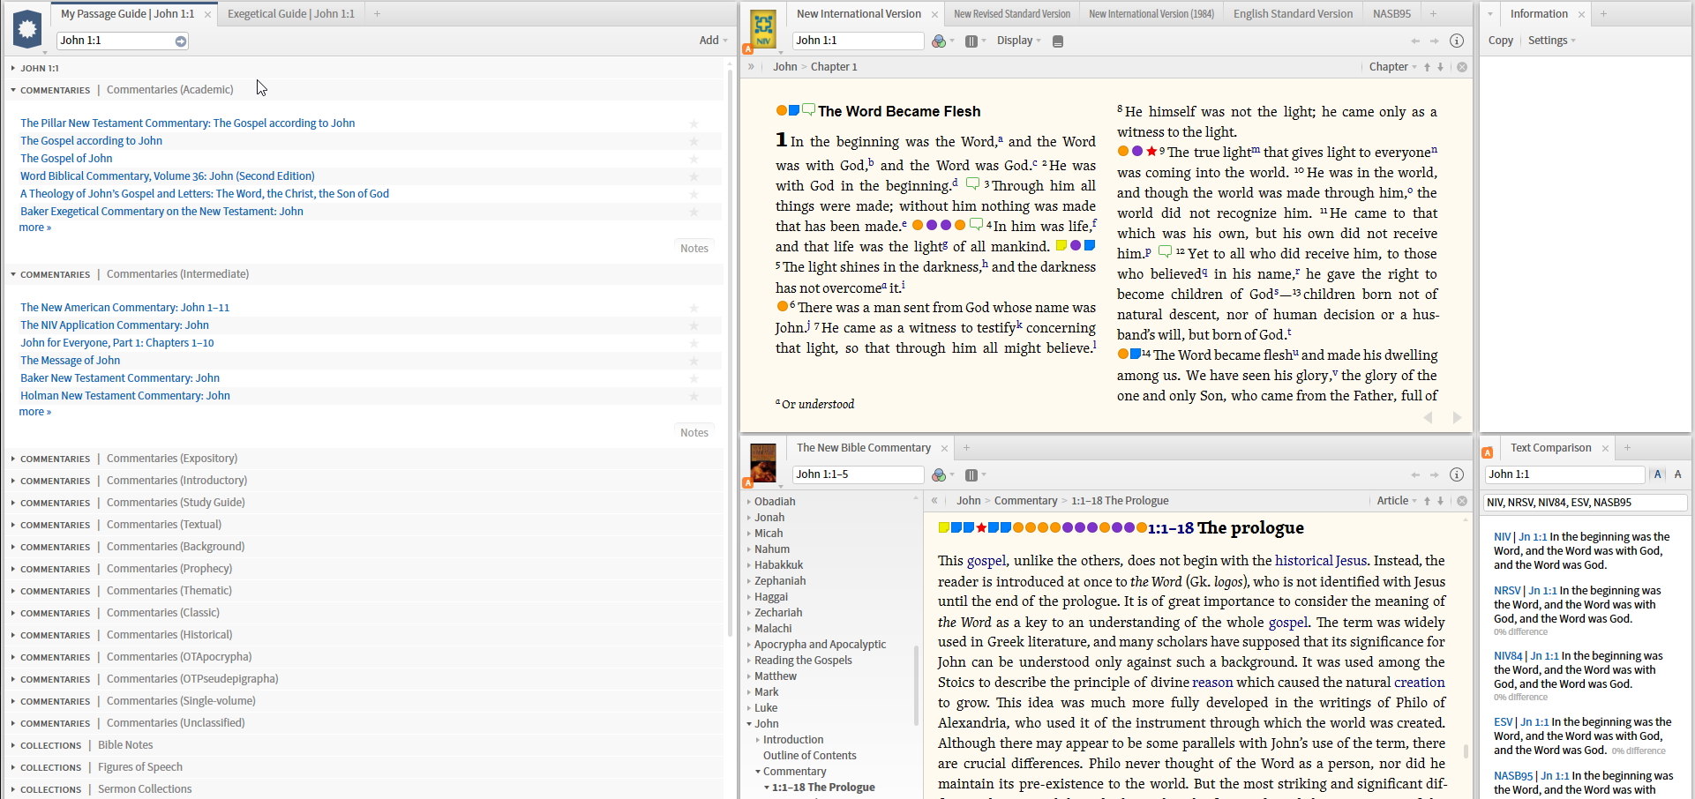The image size is (1695, 799).
Task: Open resource information for the NIV panel
Action: (x=1457, y=41)
